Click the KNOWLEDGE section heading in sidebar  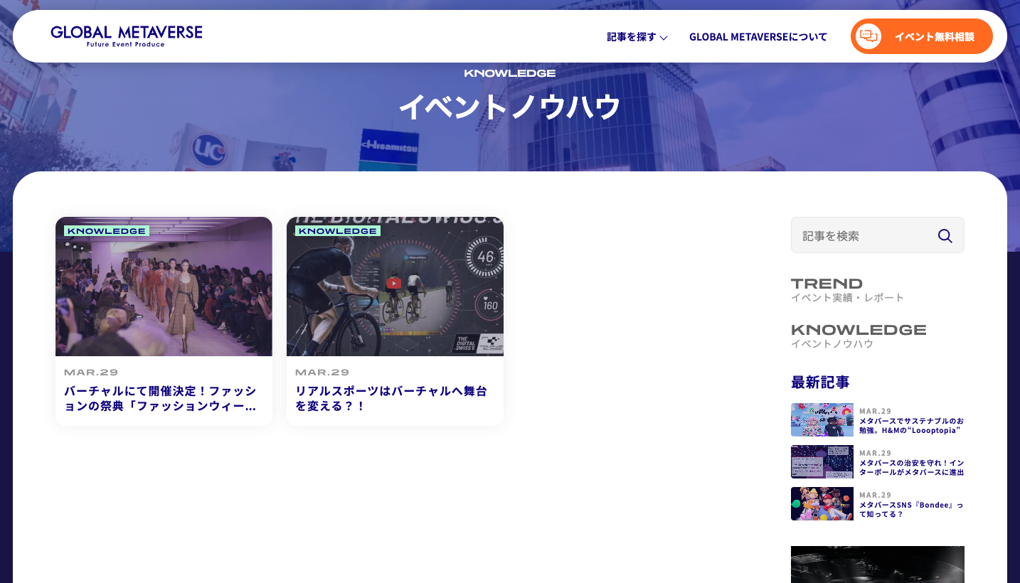pos(859,329)
